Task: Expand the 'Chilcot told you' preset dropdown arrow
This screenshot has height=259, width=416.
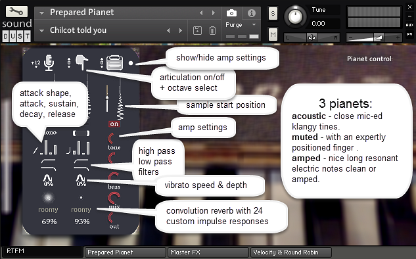Action: pyautogui.click(x=41, y=30)
